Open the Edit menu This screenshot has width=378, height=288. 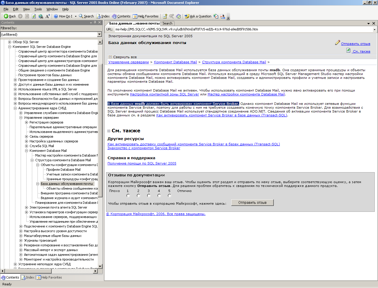pos(16,9)
